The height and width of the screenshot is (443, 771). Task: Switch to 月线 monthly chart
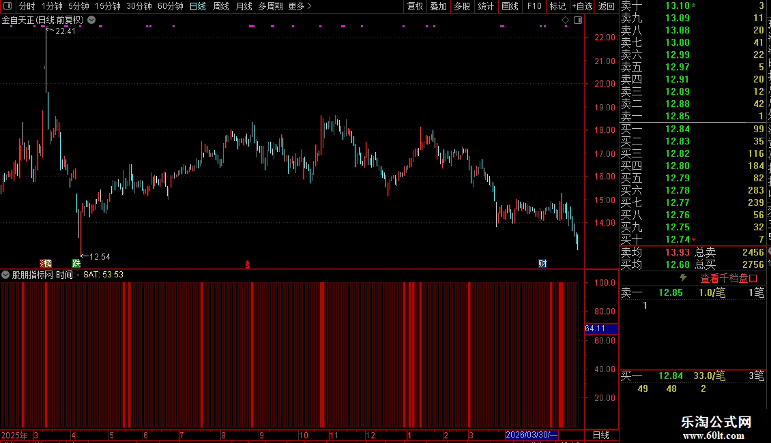point(244,6)
